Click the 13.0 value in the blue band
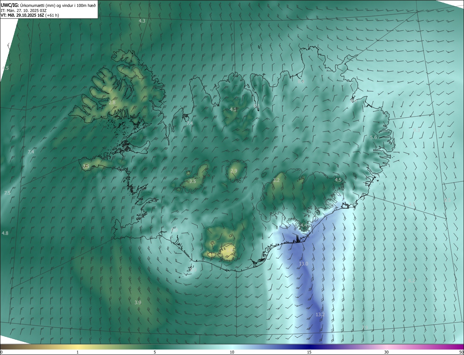Image resolution: width=464 pixels, height=355 pixels. pyautogui.click(x=303, y=264)
